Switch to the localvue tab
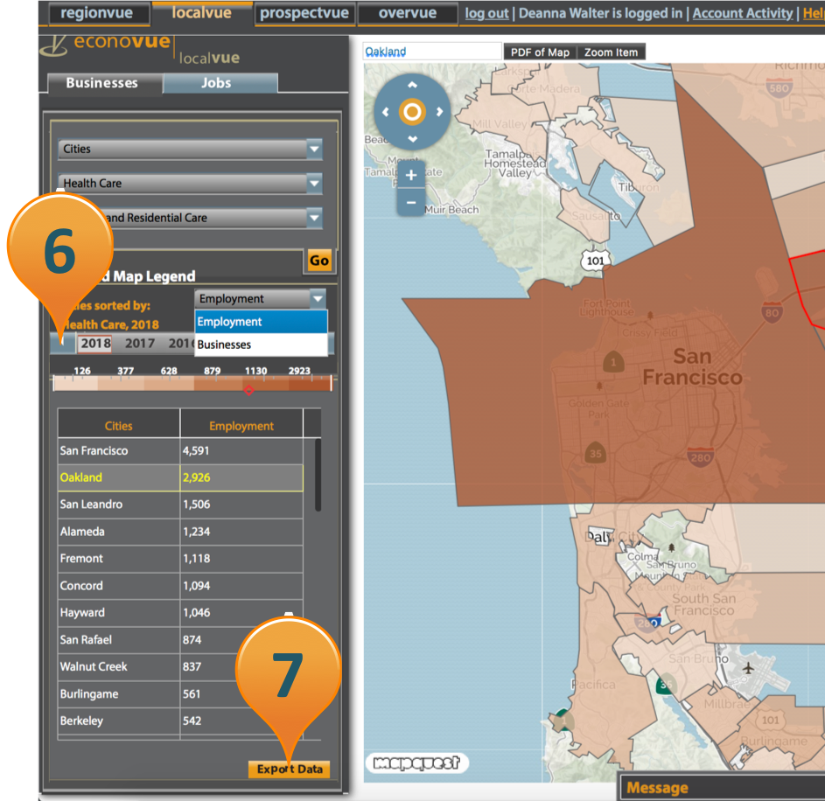825x801 pixels. point(201,13)
